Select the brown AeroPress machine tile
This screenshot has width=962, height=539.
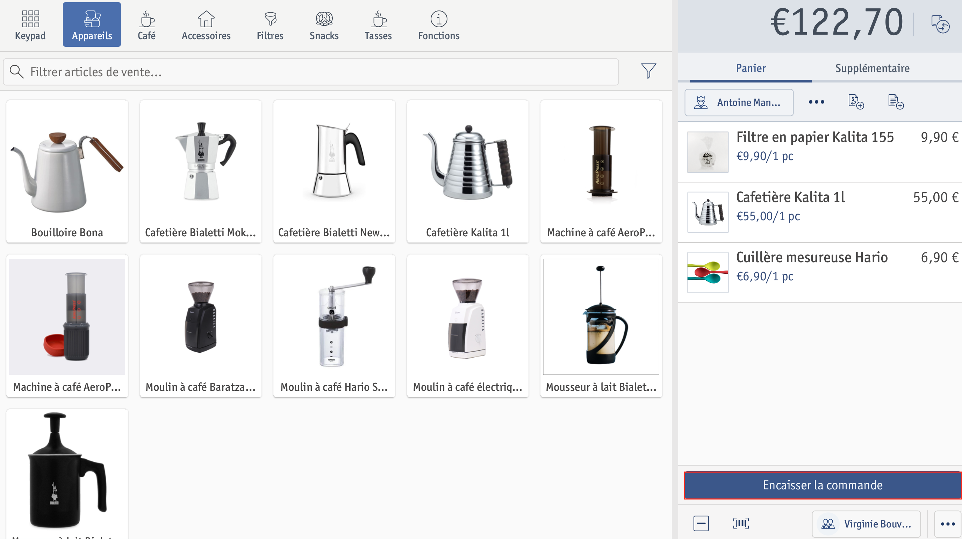(x=601, y=171)
